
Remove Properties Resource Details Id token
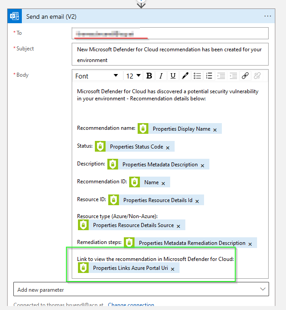197,201
